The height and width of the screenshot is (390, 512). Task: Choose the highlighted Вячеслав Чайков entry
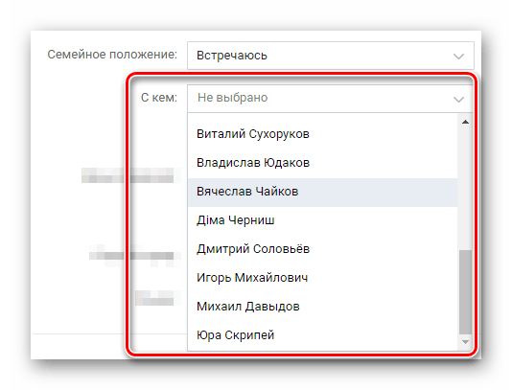pyautogui.click(x=322, y=192)
